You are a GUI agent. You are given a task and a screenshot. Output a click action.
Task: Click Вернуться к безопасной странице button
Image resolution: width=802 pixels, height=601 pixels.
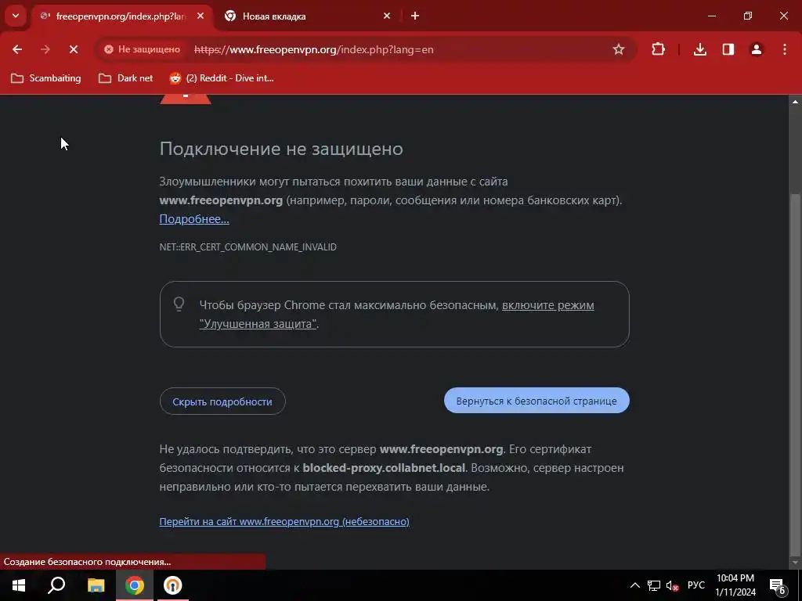pyautogui.click(x=536, y=401)
